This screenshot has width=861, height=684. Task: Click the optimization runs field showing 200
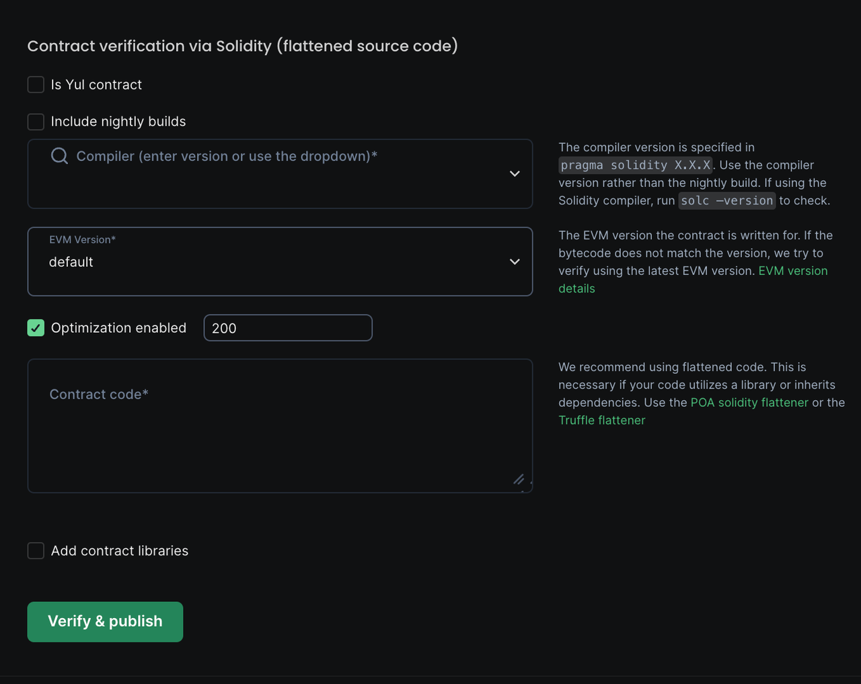(x=287, y=328)
